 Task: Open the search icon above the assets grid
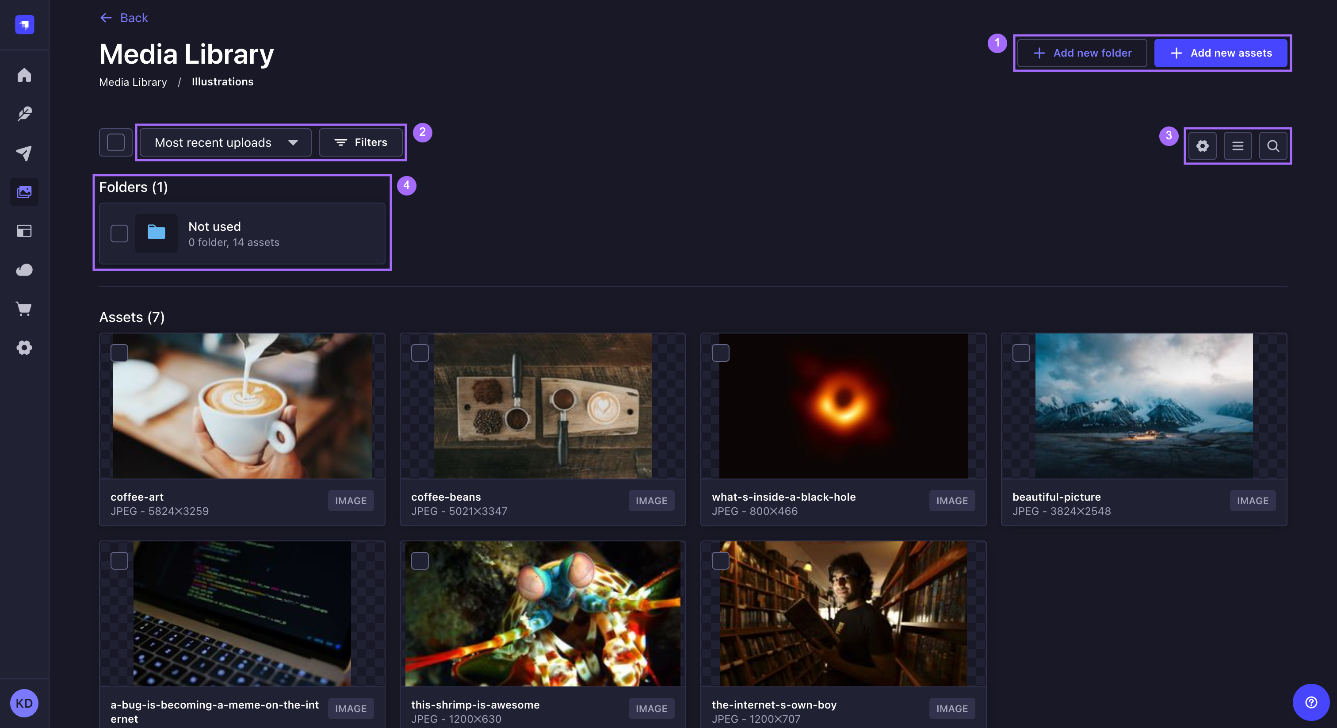(1273, 146)
